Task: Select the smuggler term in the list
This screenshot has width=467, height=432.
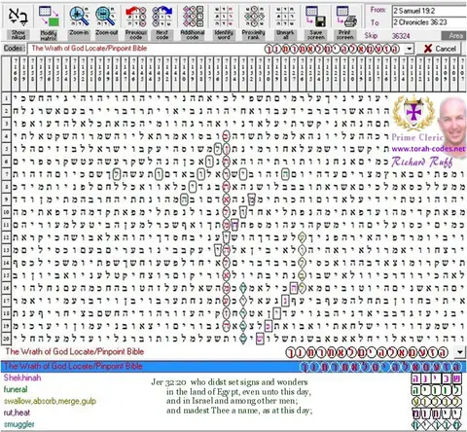Action: pos(18,424)
